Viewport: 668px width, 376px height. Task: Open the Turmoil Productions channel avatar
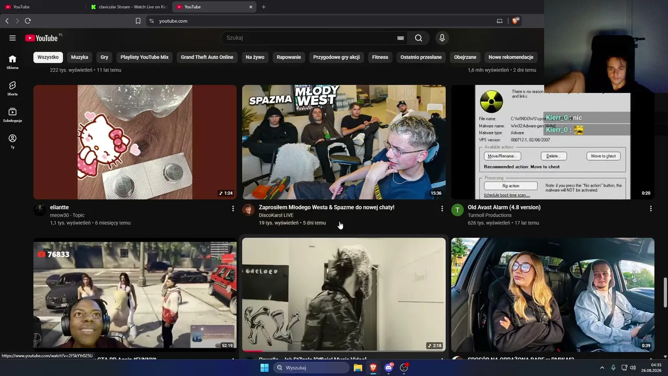[x=457, y=210]
